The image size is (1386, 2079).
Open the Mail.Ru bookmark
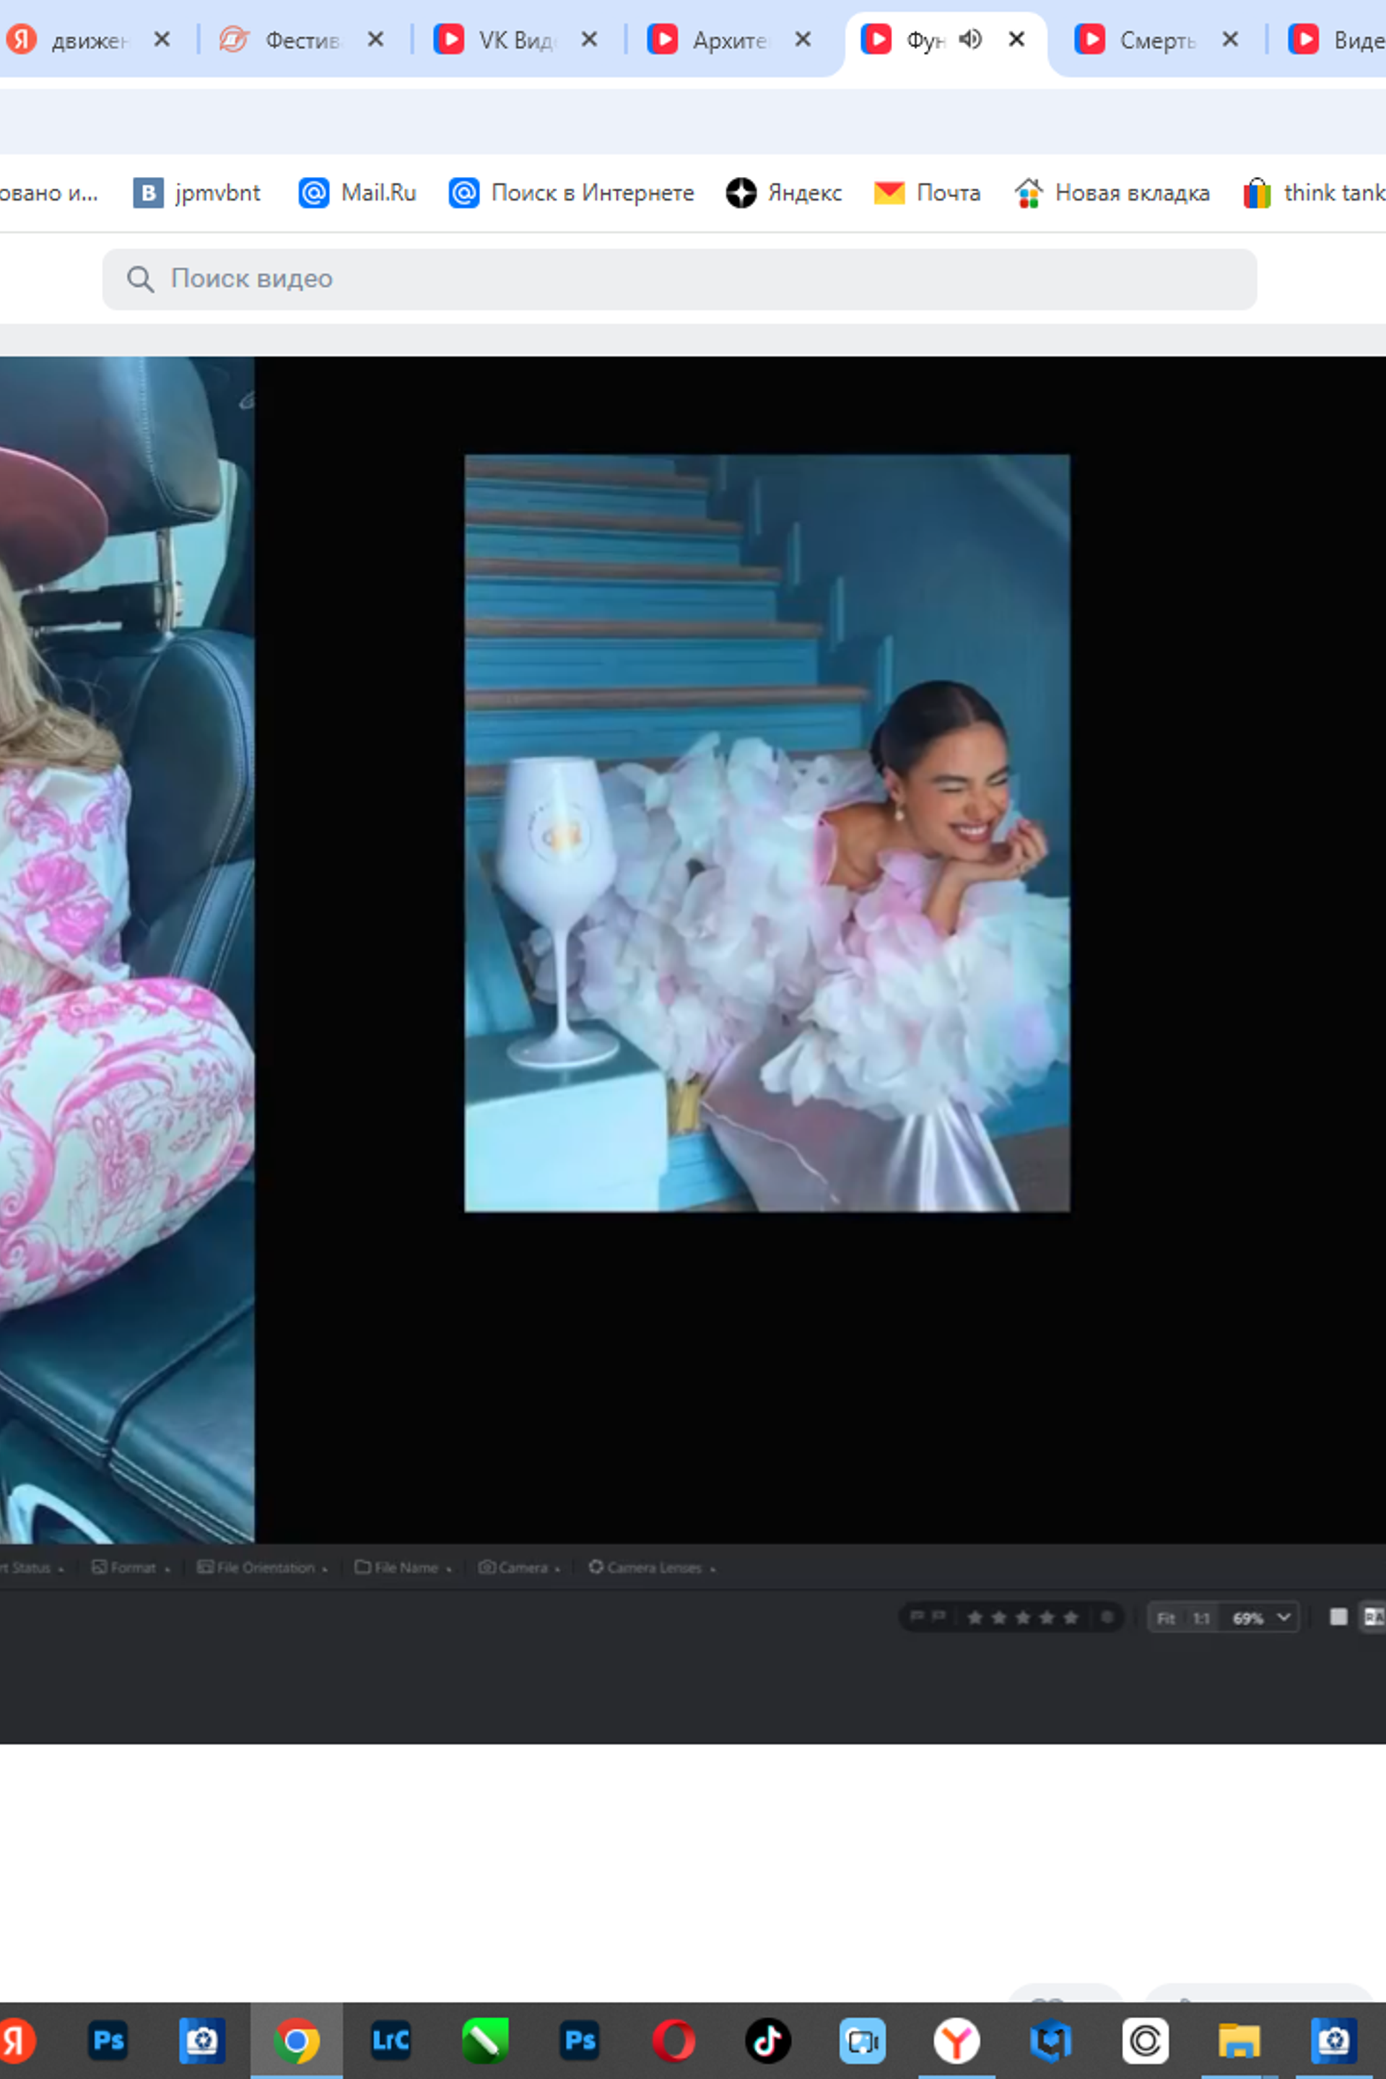(357, 193)
